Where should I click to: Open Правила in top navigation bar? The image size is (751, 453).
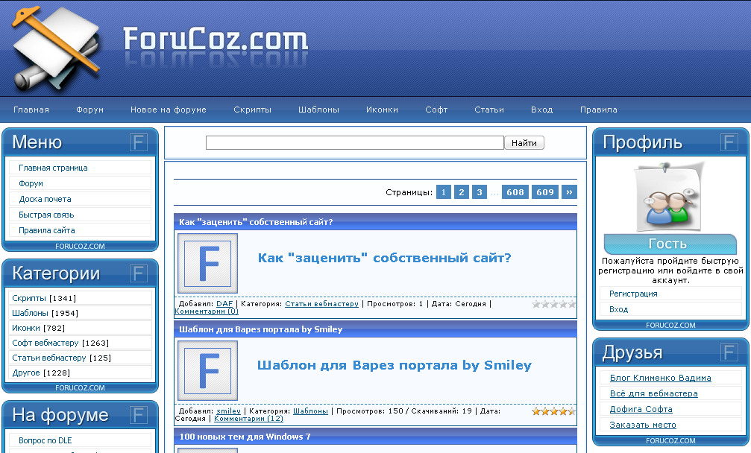coord(599,110)
